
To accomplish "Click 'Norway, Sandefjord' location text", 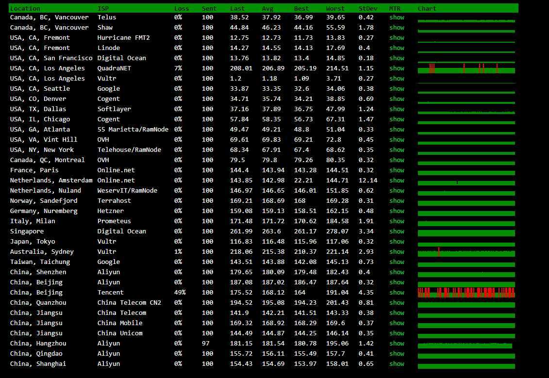I will click(x=44, y=200).
